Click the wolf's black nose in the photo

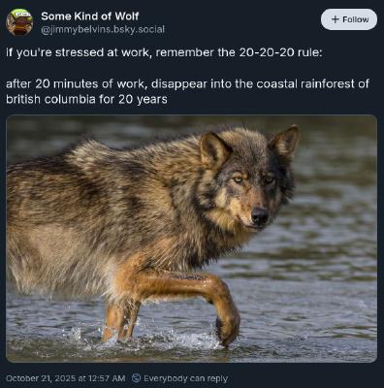pos(260,215)
